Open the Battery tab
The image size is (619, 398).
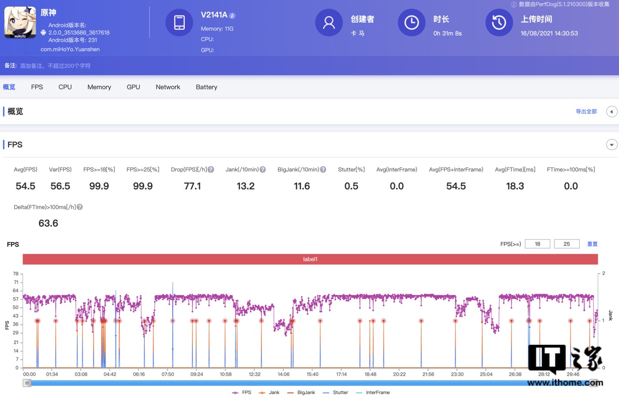206,87
